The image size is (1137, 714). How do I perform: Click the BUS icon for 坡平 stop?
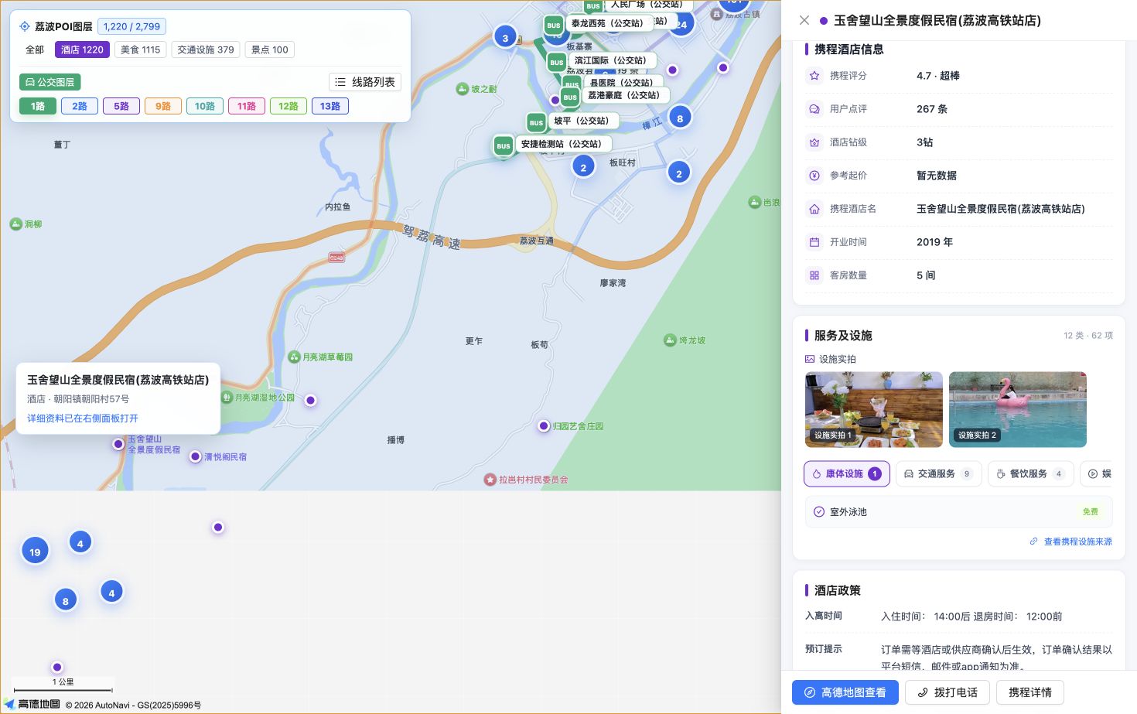[x=536, y=122]
